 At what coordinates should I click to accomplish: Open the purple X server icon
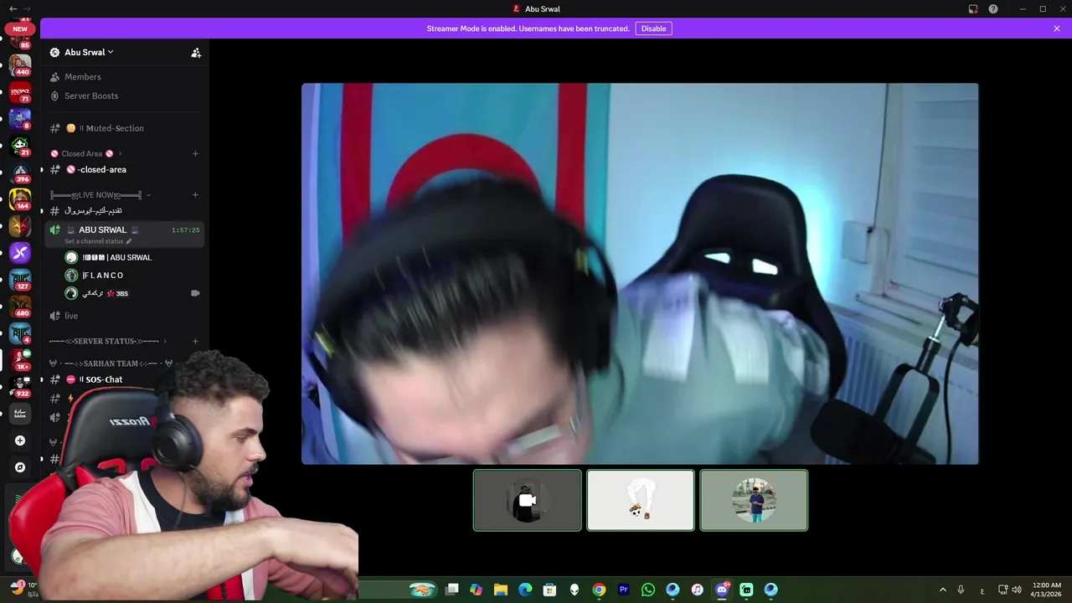click(x=20, y=253)
